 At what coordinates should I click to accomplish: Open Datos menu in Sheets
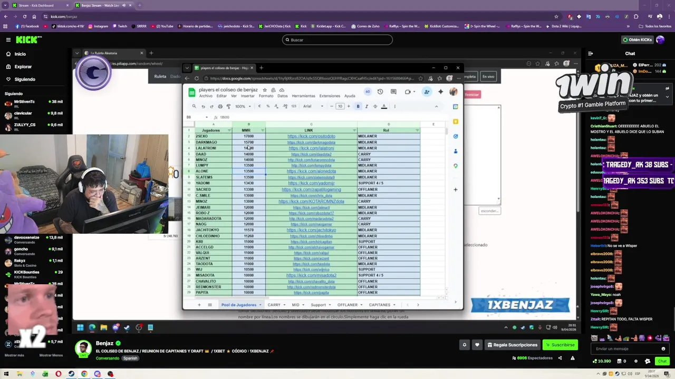coord(283,96)
